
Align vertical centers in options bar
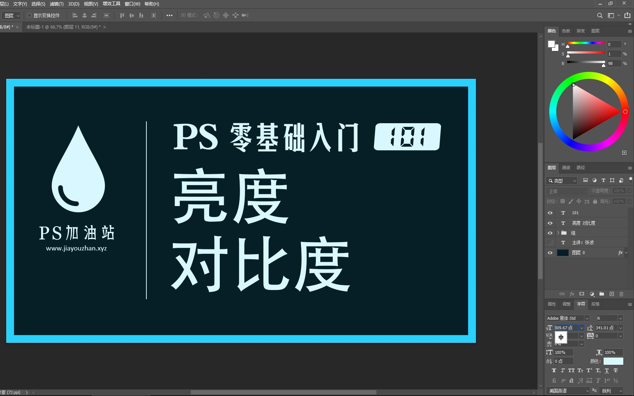[x=132, y=15]
